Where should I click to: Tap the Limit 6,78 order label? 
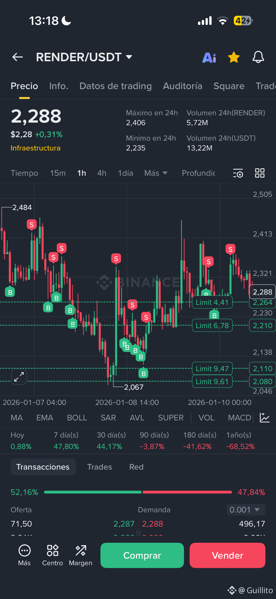click(212, 326)
